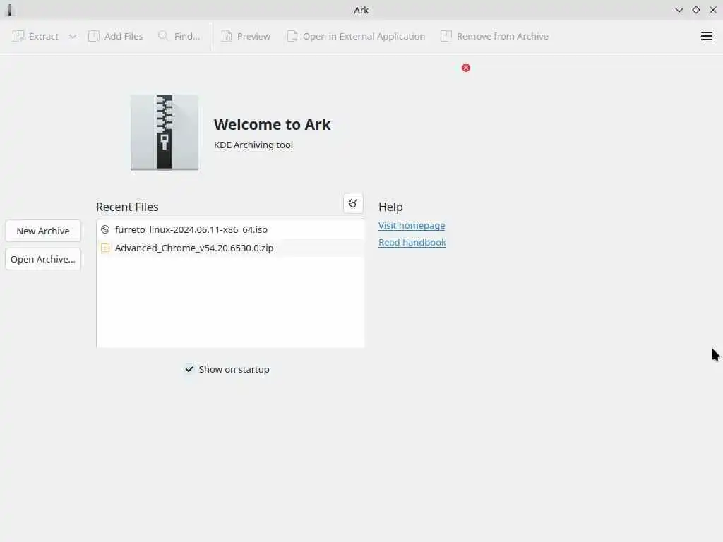This screenshot has height=542, width=723.
Task: Maximize the Ark window
Action: [x=695, y=10]
